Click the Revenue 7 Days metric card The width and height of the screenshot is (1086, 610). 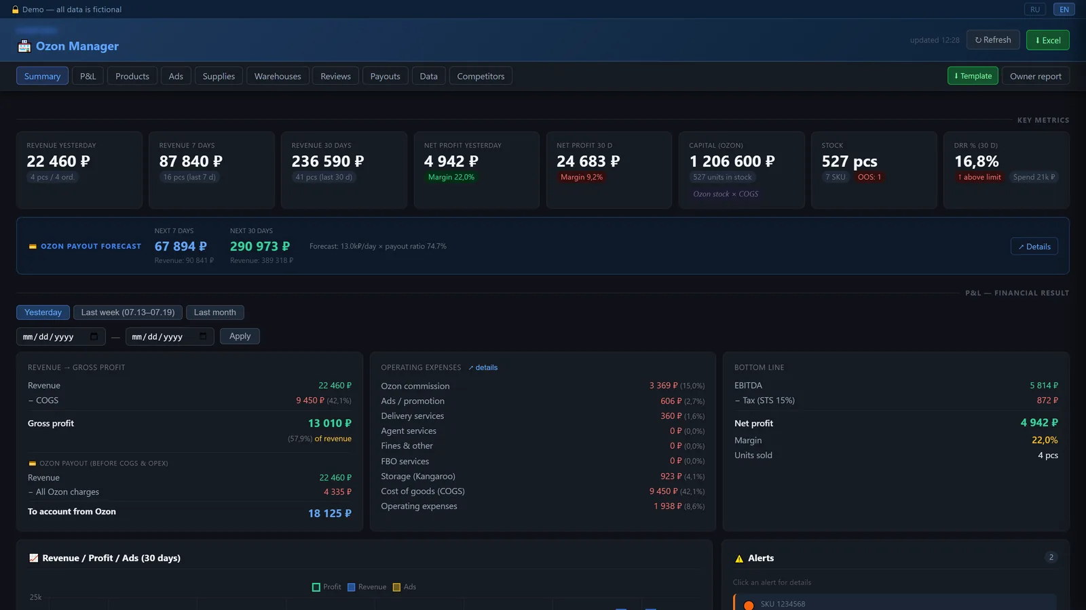pos(212,169)
